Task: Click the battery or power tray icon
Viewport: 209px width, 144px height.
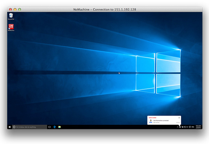Action: click(183, 127)
